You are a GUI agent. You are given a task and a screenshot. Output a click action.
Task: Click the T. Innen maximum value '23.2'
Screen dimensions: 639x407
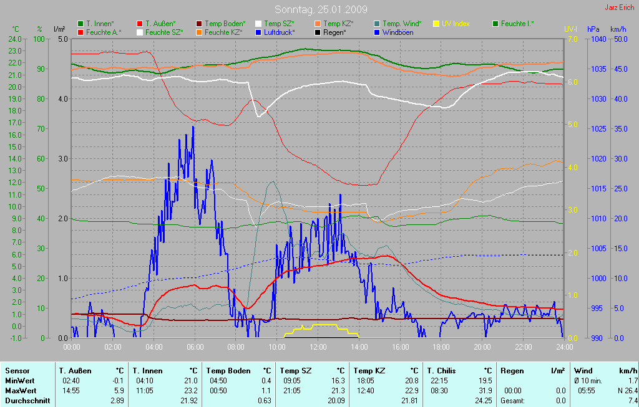(191, 391)
